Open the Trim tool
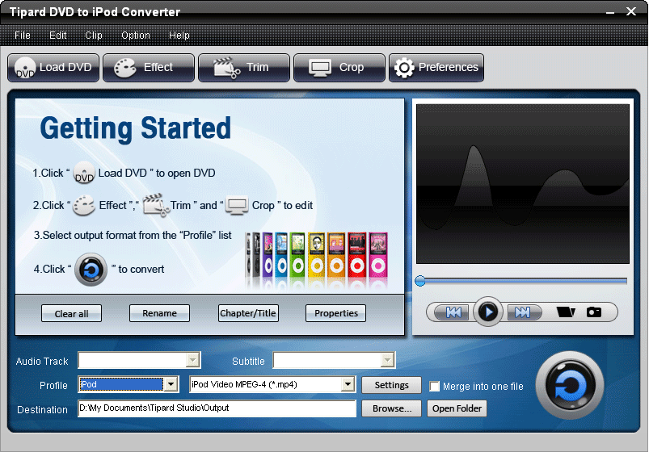Viewport: 649px width, 452px height. coord(244,68)
